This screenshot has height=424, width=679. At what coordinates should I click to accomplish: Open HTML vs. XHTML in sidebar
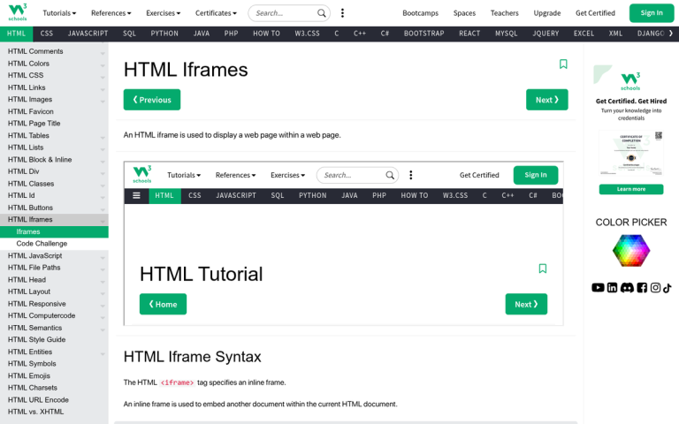54,412
